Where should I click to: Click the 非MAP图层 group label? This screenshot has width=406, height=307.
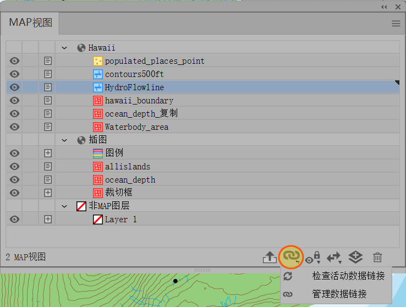109,206
